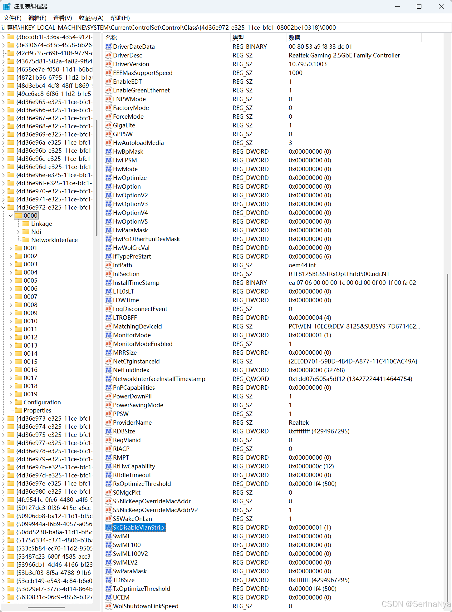The height and width of the screenshot is (612, 452).
Task: Click the folder icon of {4d36e973-e325-11ce-bfc1 key
Action: [x=11, y=418]
